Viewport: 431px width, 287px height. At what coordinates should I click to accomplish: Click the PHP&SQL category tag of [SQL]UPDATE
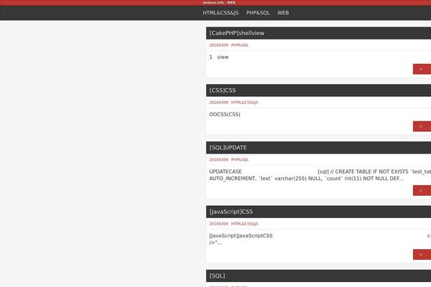pos(240,159)
